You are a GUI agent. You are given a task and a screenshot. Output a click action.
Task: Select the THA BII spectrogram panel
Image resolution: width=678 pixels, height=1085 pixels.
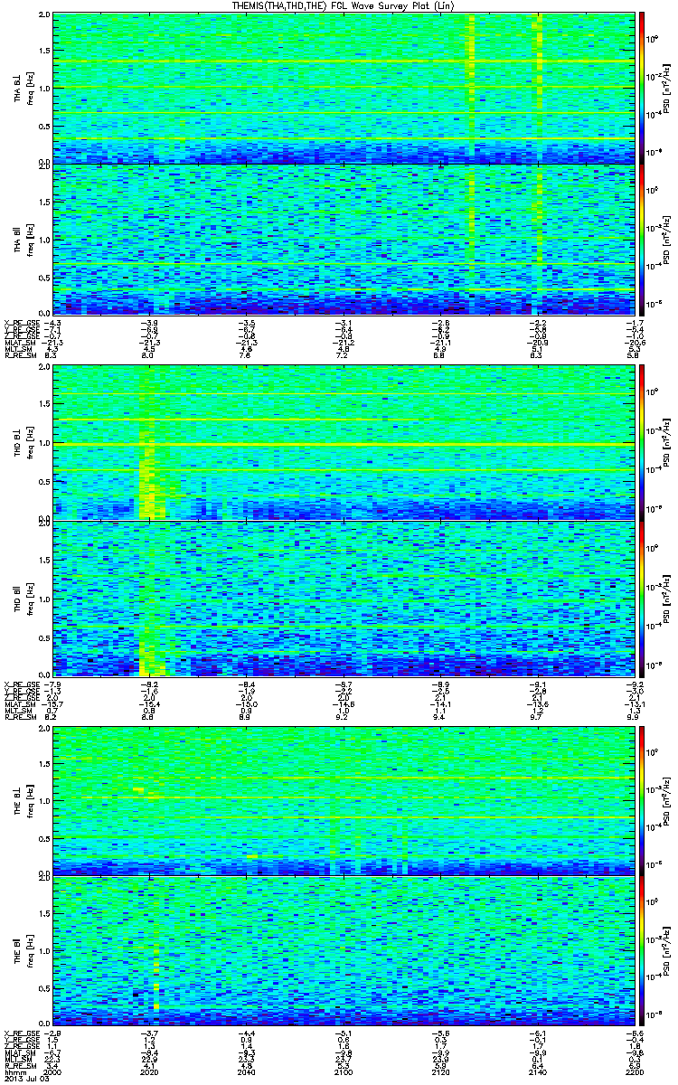point(344,239)
